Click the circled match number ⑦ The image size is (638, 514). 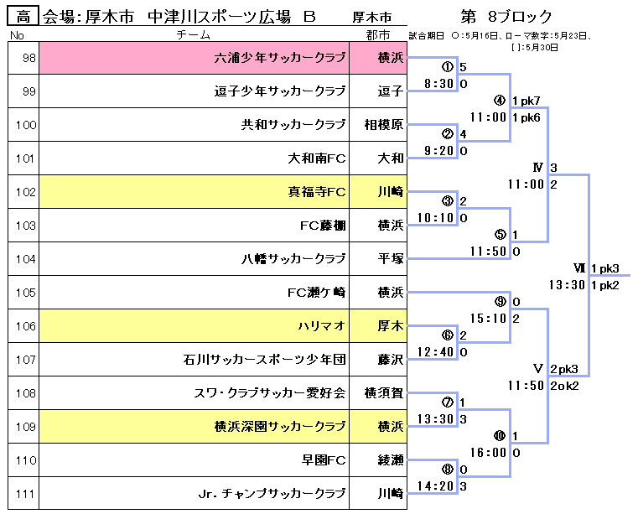point(447,402)
